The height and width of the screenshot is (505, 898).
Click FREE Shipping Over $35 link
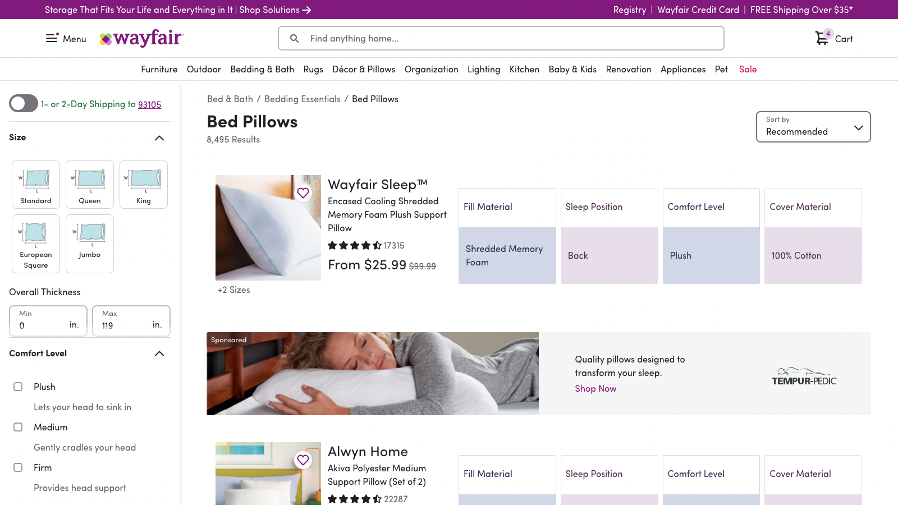coord(801,10)
